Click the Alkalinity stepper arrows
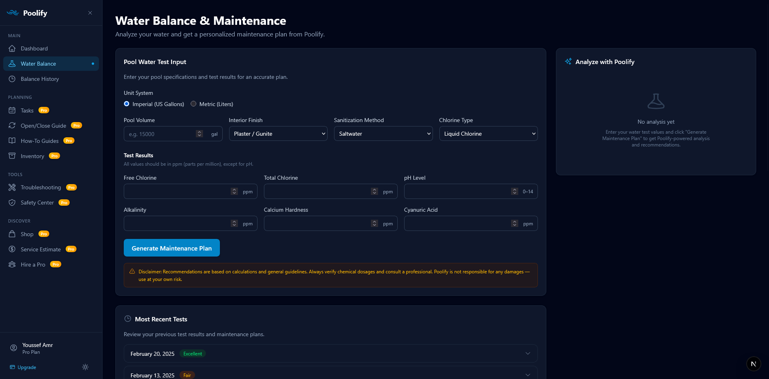This screenshot has width=769, height=379. (x=234, y=223)
